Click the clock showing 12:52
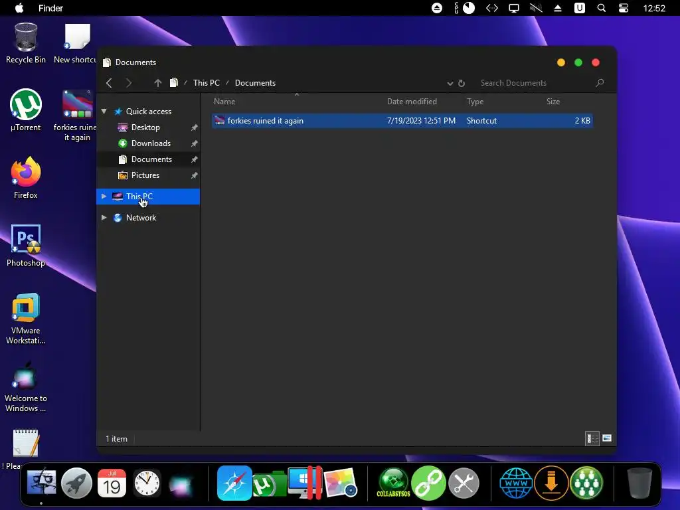The width and height of the screenshot is (680, 510). tap(654, 8)
